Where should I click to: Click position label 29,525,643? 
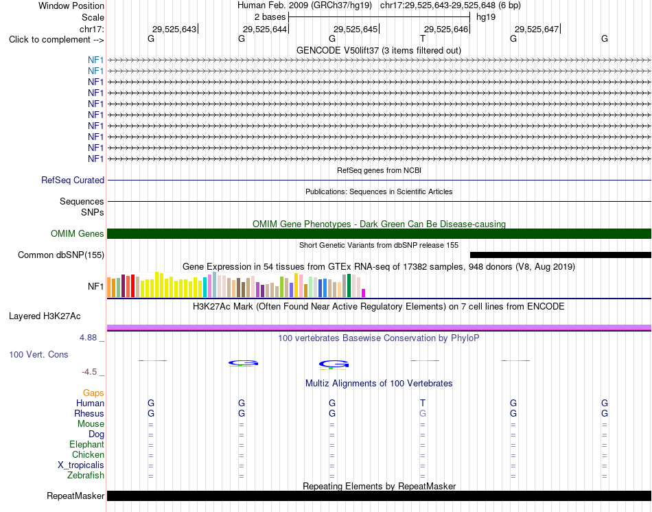[x=174, y=29]
